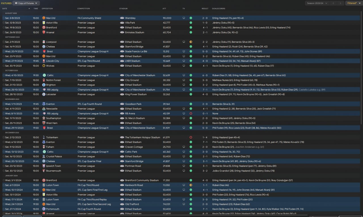Click the Celtic badge on the 4/10/2023 fixture

pyautogui.click(x=44, y=75)
